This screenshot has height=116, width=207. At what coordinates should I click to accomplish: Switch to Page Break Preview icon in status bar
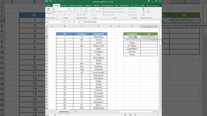(135, 115)
